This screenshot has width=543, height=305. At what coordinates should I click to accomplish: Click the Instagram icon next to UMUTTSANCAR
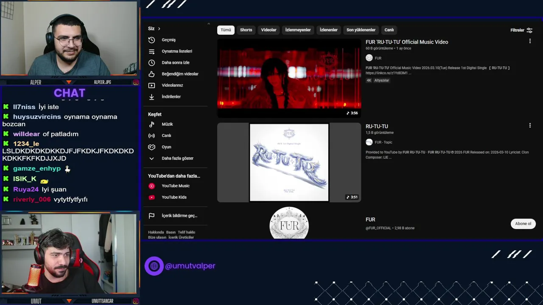click(136, 301)
